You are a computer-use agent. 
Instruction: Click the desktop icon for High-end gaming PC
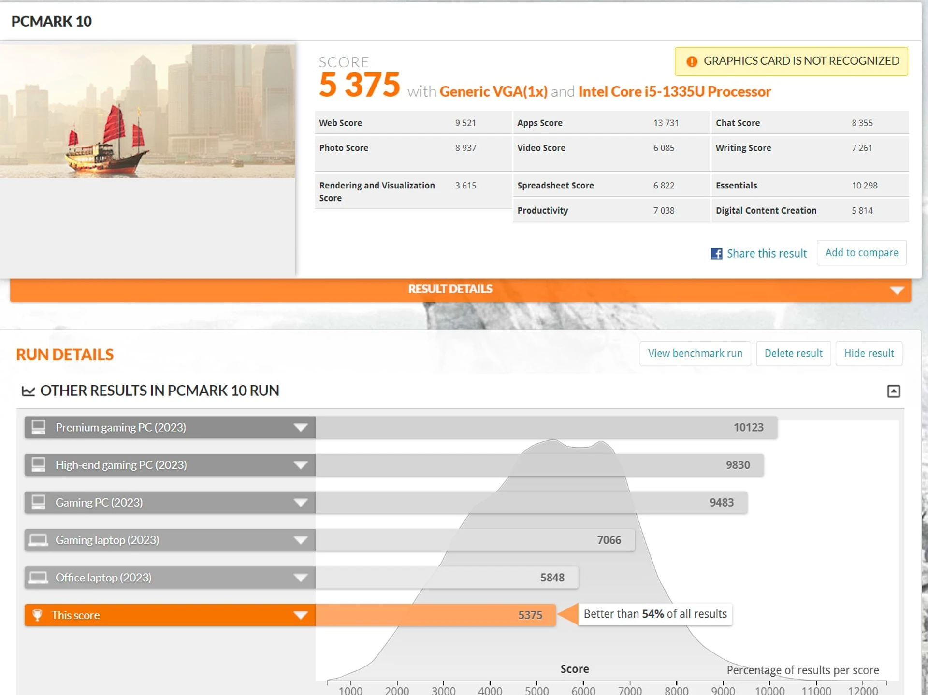pos(39,465)
